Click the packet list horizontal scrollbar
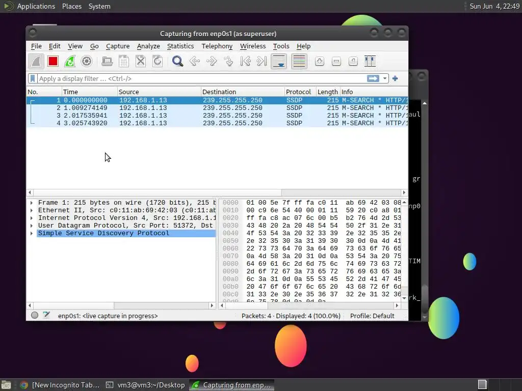 pyautogui.click(x=217, y=192)
